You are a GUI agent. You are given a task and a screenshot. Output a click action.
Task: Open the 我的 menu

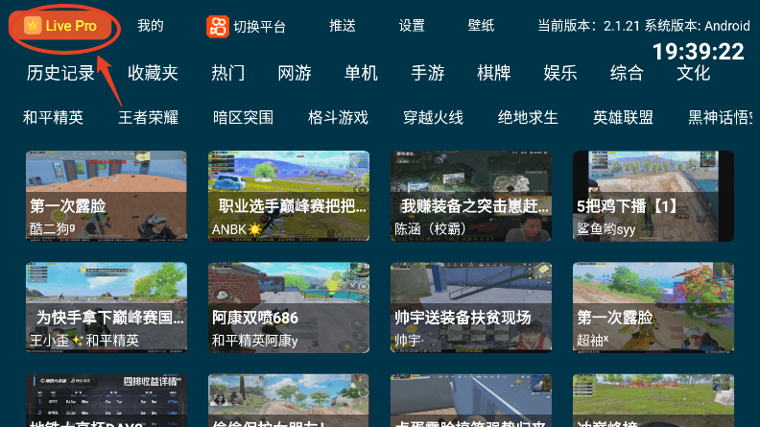(151, 26)
